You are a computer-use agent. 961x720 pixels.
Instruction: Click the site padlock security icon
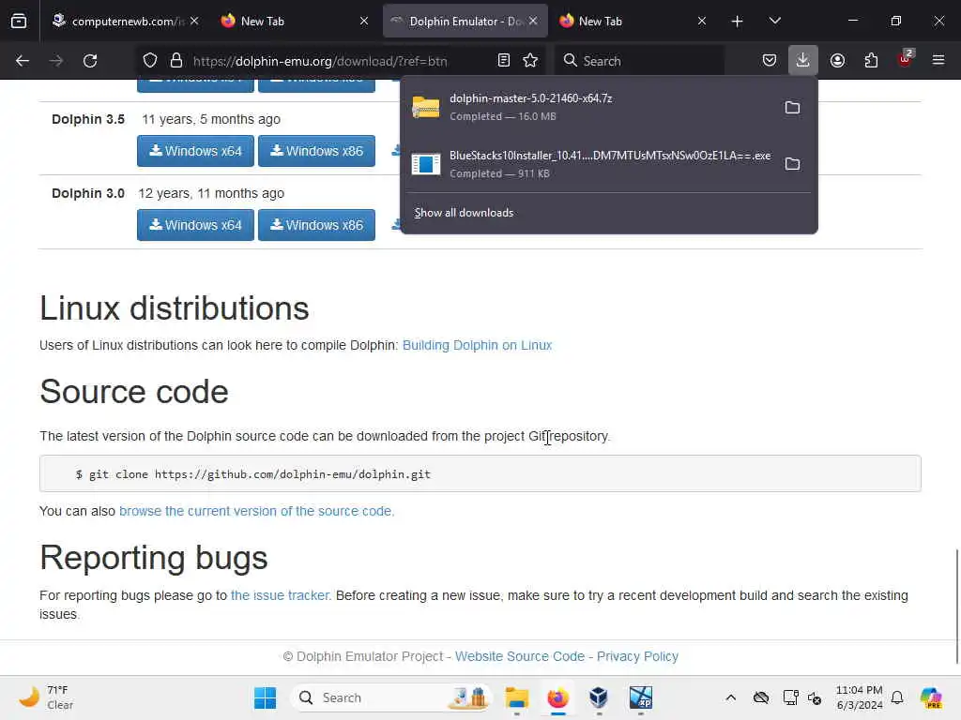click(x=176, y=61)
